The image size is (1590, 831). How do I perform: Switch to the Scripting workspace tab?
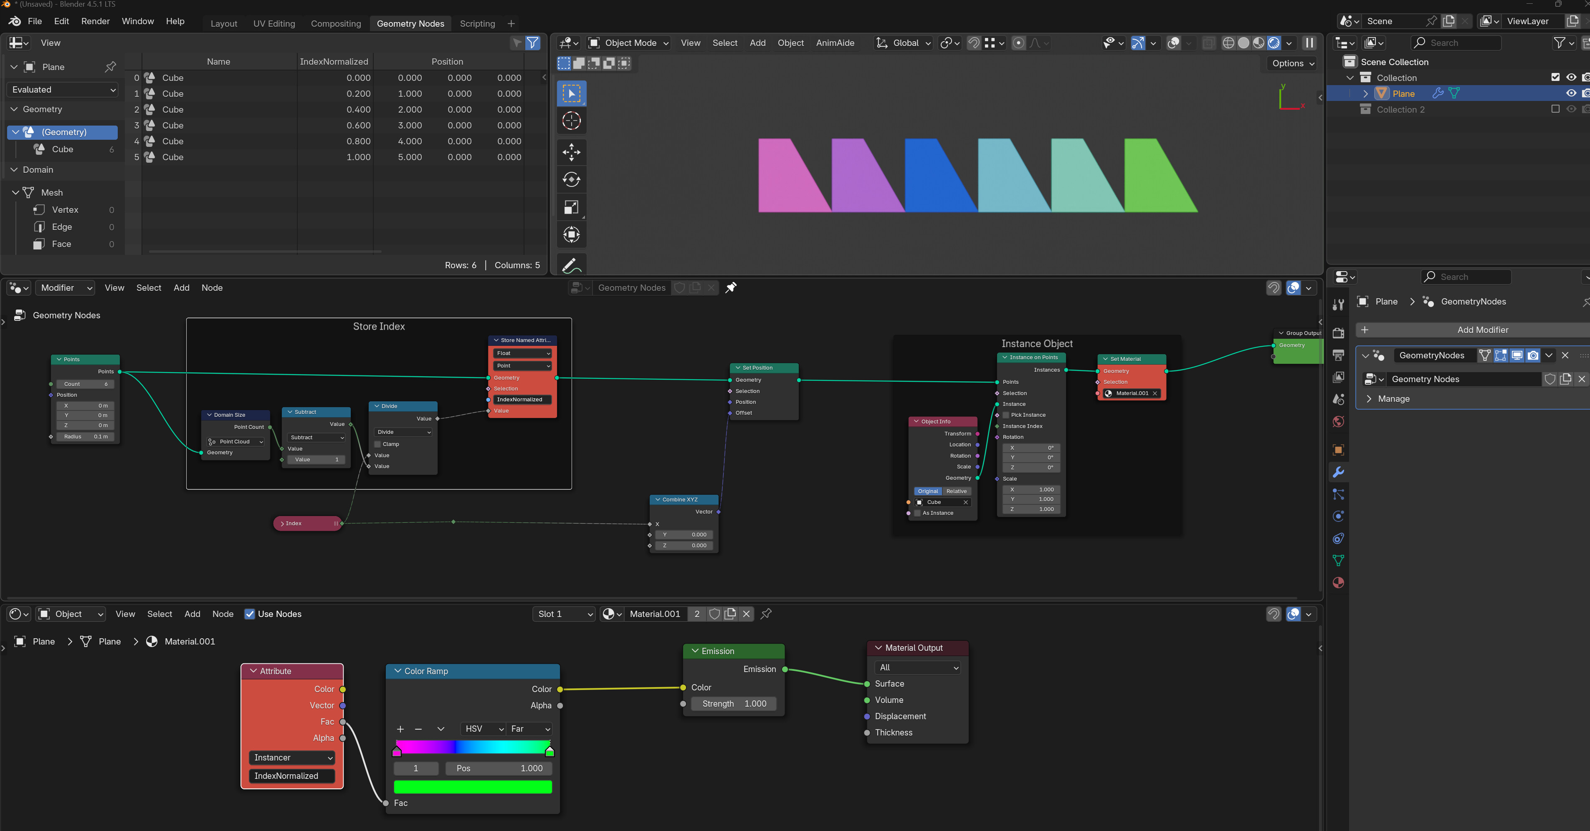pyautogui.click(x=477, y=23)
